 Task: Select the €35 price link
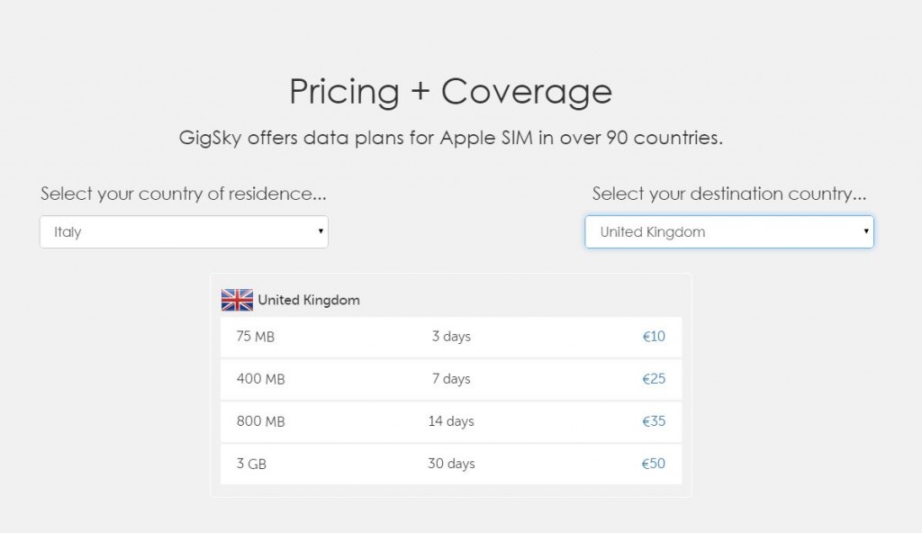tap(653, 421)
